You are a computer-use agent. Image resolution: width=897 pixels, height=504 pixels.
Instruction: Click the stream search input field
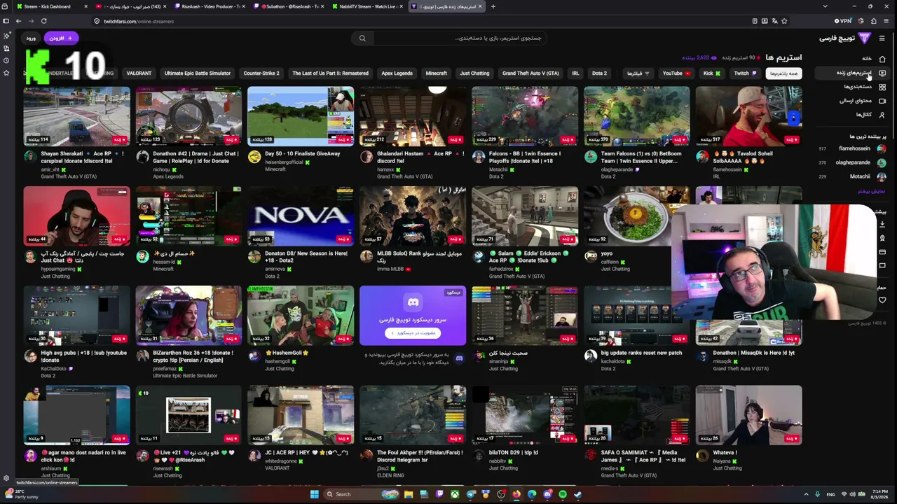click(459, 38)
